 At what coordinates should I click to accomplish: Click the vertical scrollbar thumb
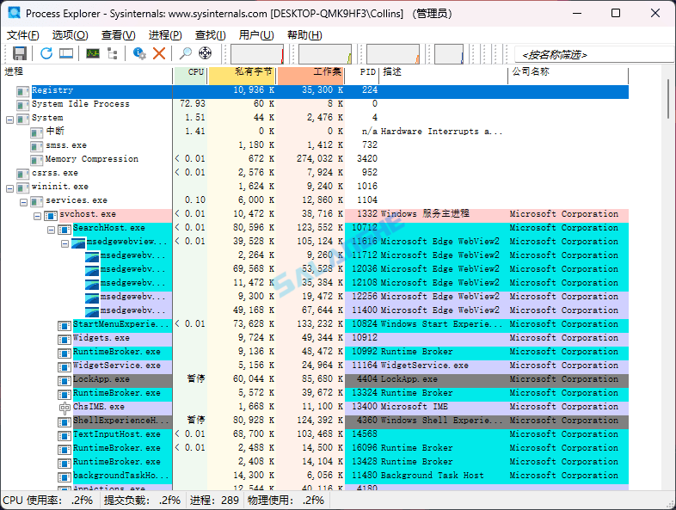pyautogui.click(x=667, y=99)
